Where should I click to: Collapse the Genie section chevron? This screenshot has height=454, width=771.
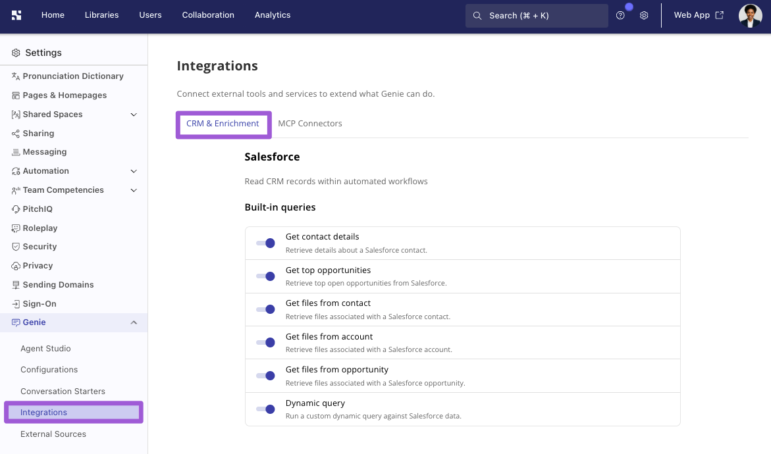tap(134, 322)
